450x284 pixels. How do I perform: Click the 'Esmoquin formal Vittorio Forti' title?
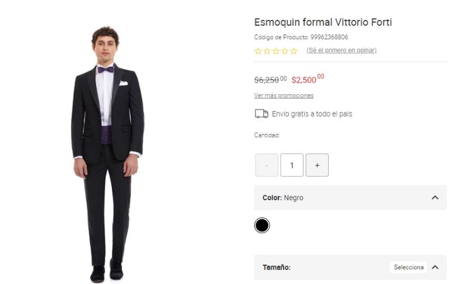(x=323, y=22)
